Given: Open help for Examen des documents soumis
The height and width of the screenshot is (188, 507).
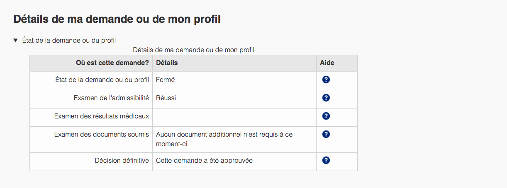Looking at the screenshot, I should [326, 134].
